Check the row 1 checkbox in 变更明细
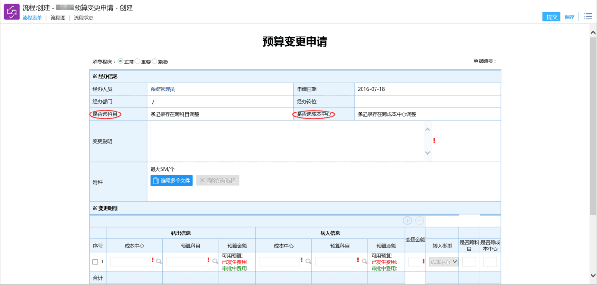597x285 pixels. pos(95,262)
